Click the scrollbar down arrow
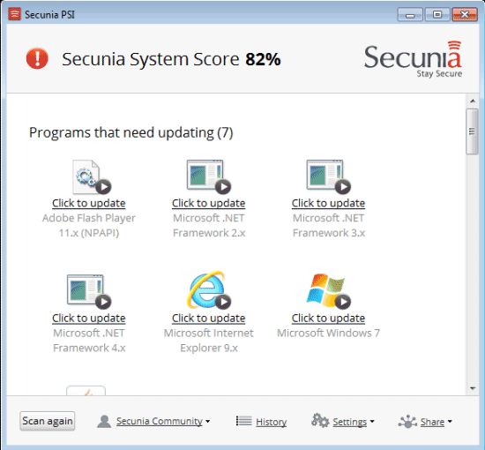Viewport: 485px width, 450px height. pos(473,388)
